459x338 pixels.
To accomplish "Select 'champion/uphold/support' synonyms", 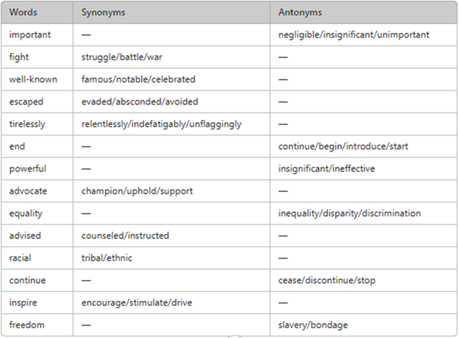I will pyautogui.click(x=137, y=191).
